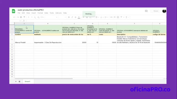Open the Format menu
Image resolution: width=177 pixels, height=99 pixels.
tap(40, 13)
